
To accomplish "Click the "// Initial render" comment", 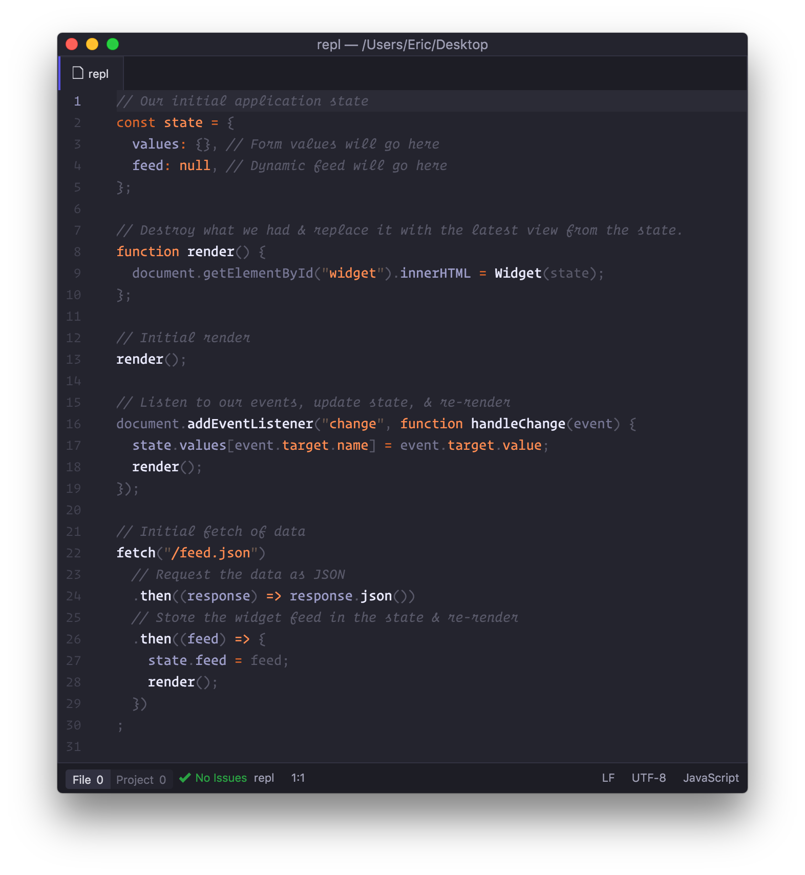I will click(183, 338).
